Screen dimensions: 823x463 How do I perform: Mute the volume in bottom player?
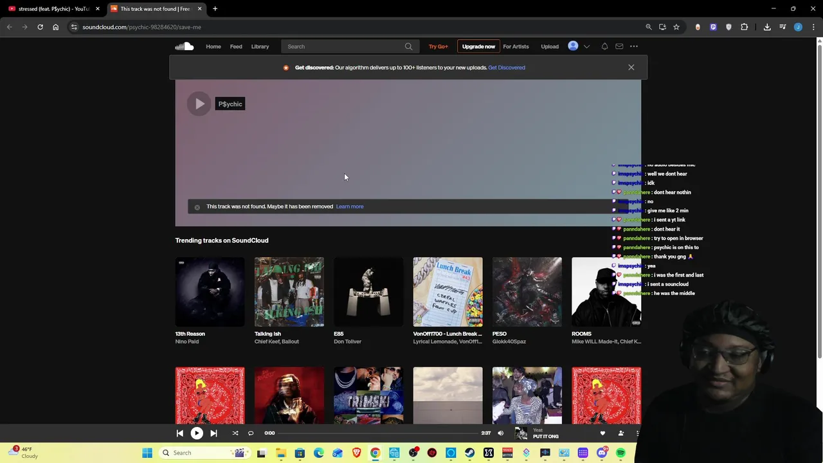[x=501, y=433]
